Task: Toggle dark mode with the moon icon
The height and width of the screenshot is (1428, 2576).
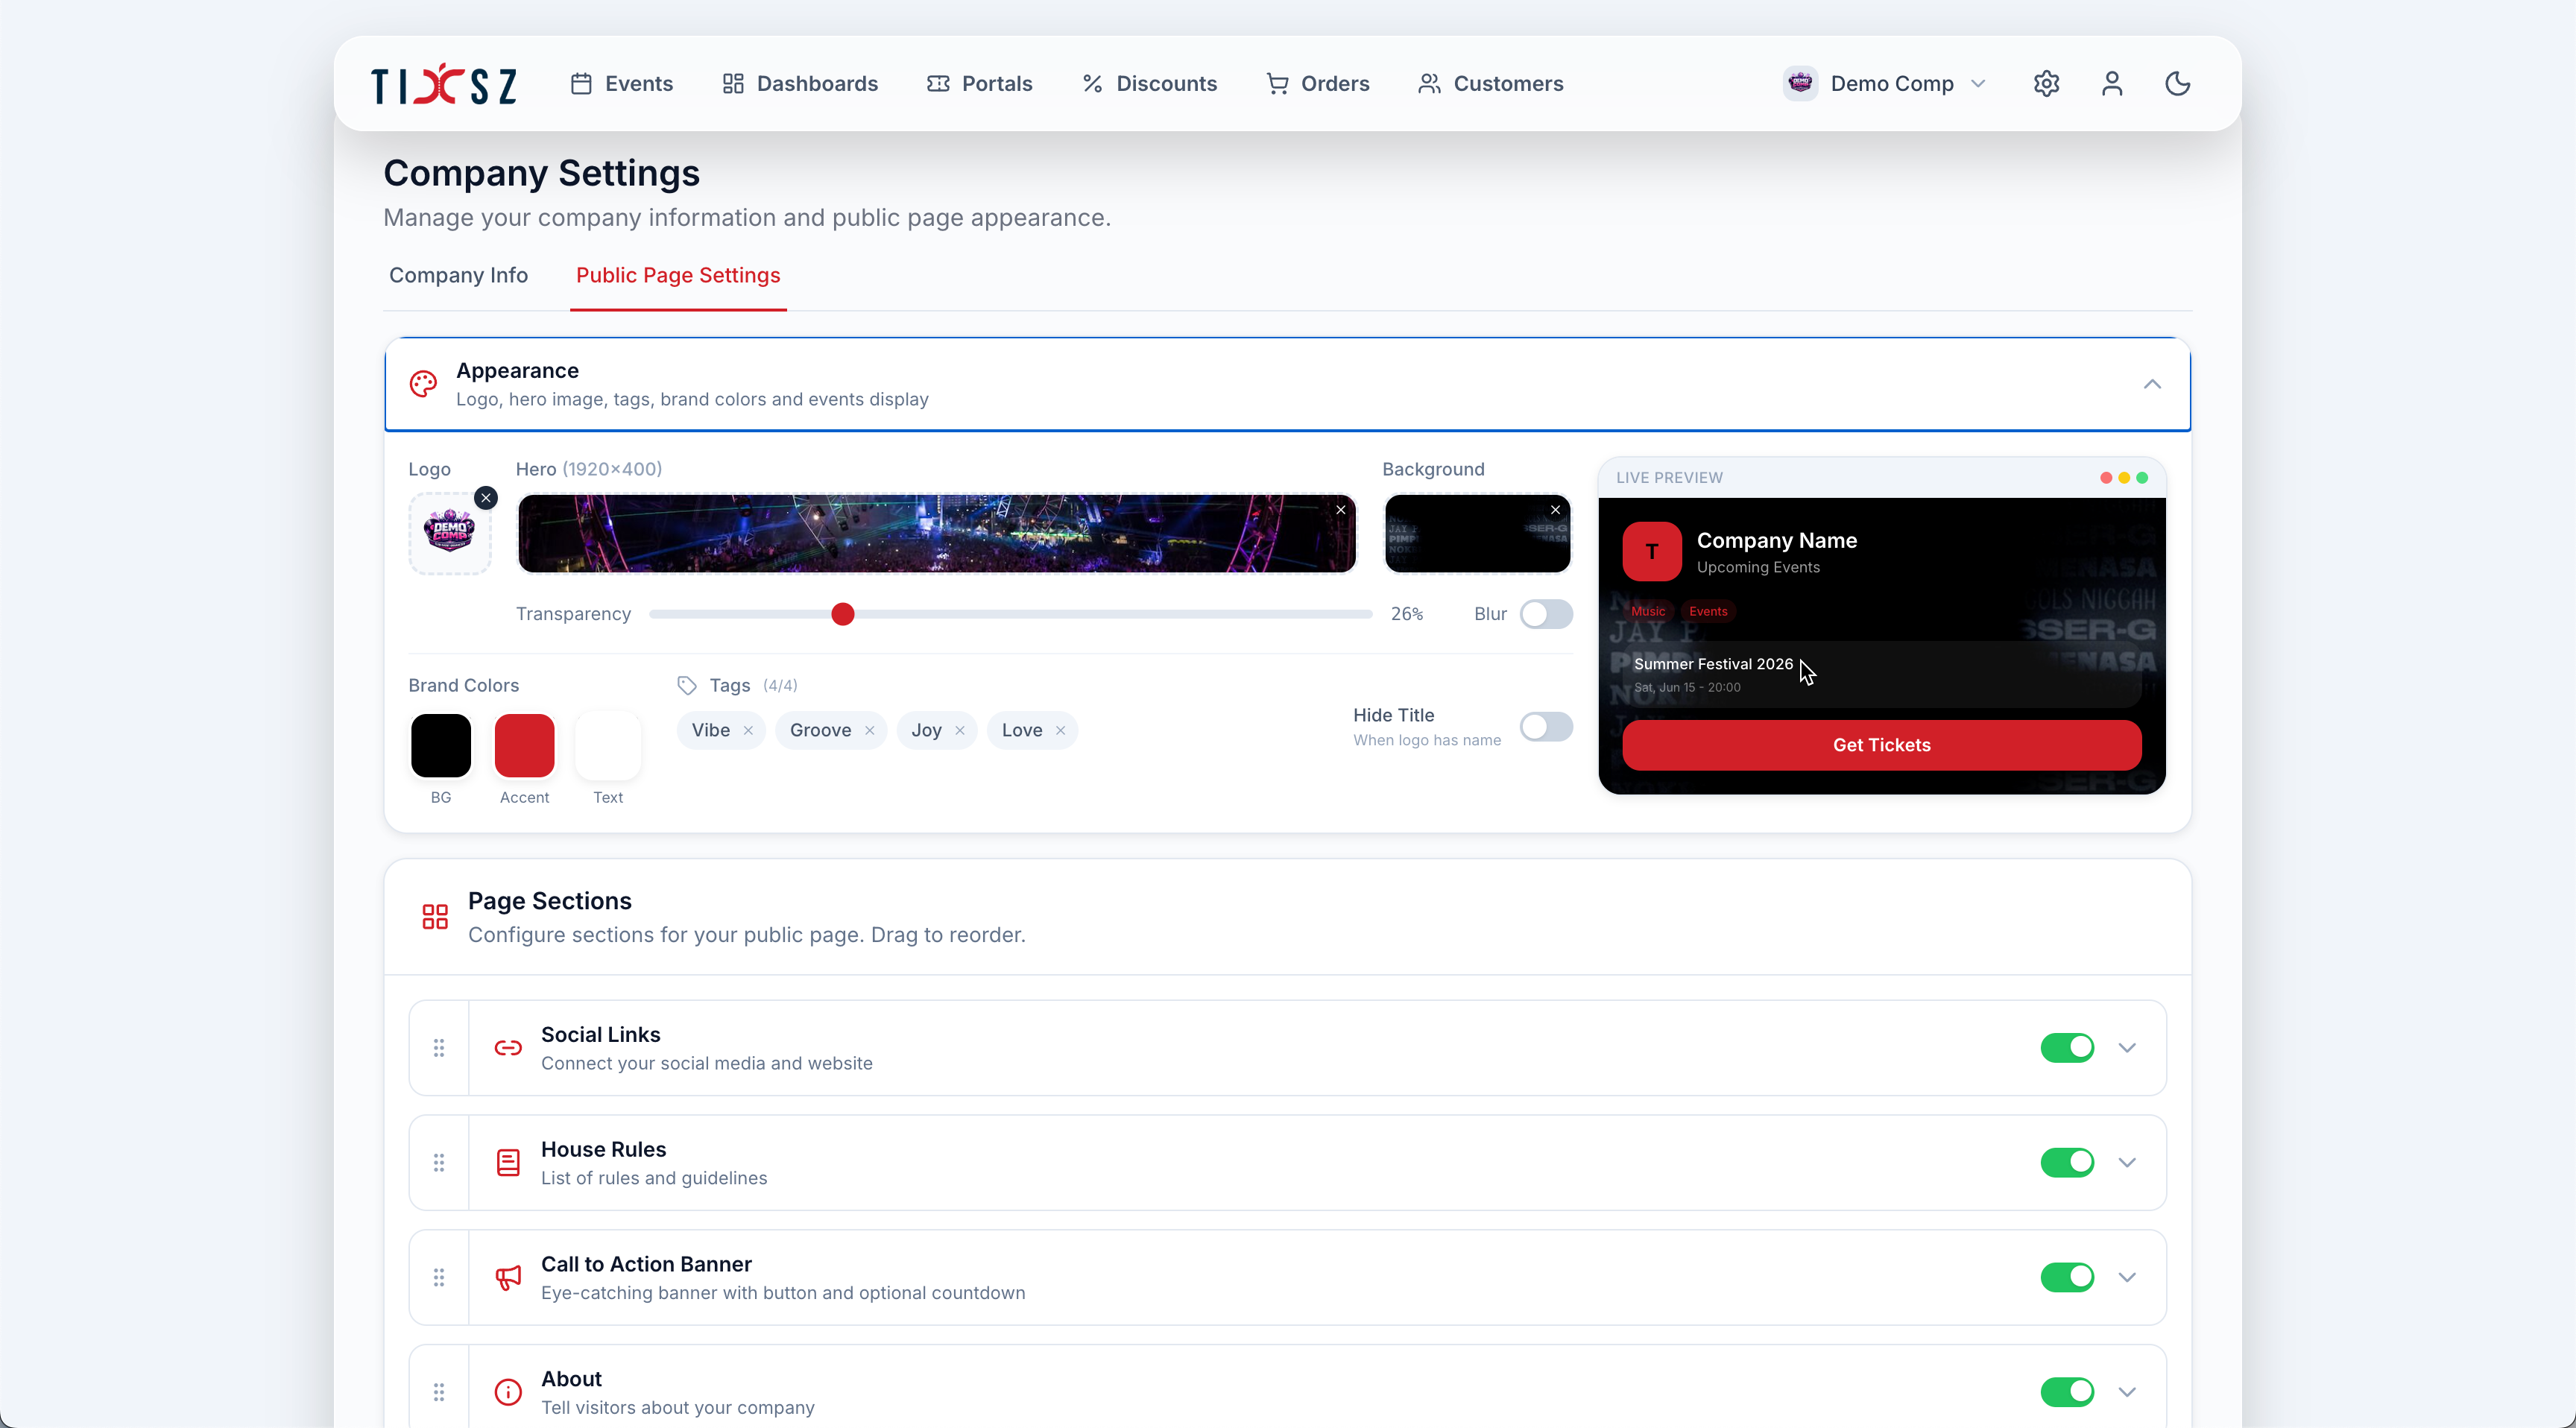Action: click(x=2178, y=84)
